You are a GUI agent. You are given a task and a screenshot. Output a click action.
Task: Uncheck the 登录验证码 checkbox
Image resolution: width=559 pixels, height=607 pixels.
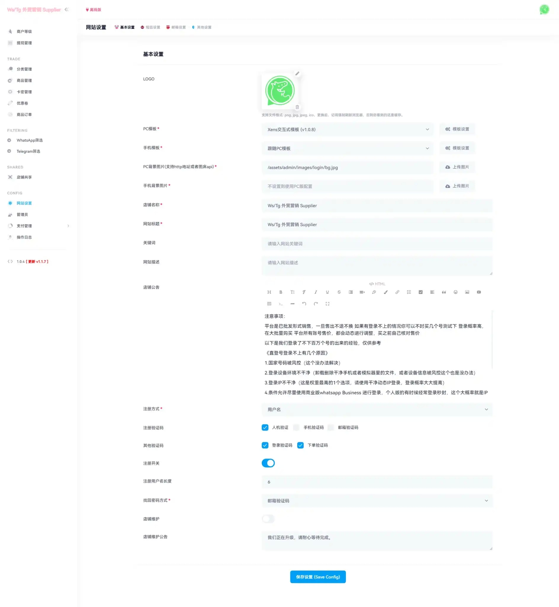coord(265,445)
